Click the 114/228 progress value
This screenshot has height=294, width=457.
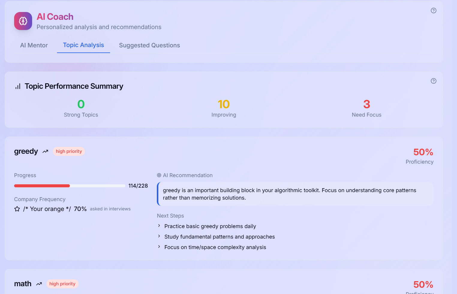[x=138, y=186]
